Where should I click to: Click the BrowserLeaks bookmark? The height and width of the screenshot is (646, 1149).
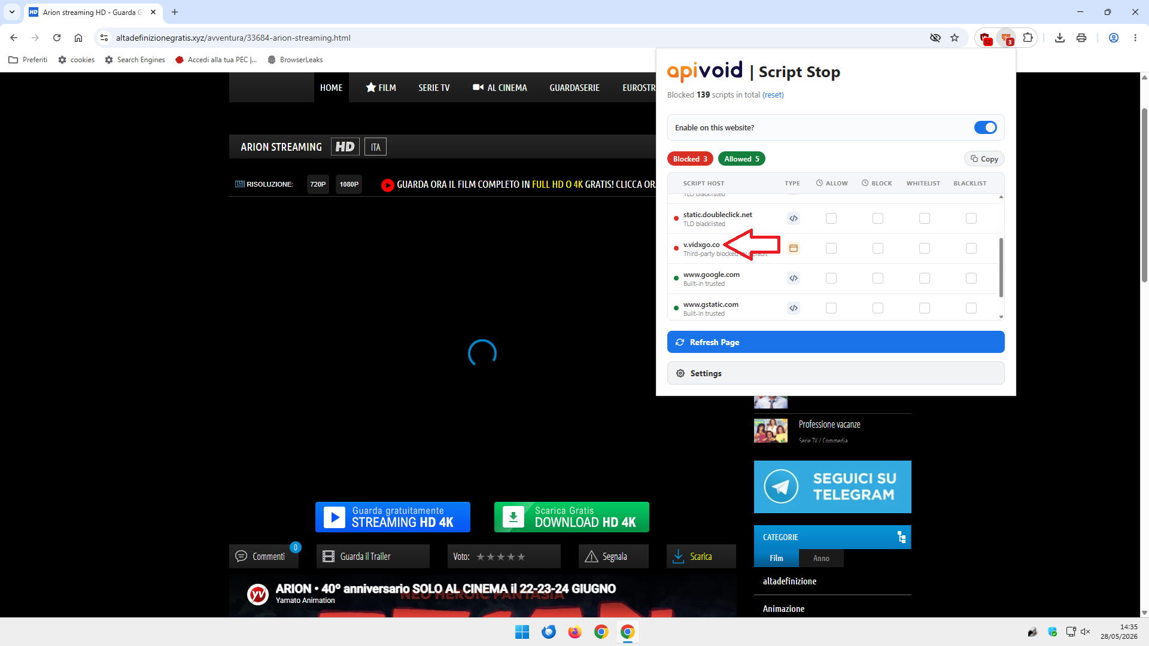coord(295,60)
